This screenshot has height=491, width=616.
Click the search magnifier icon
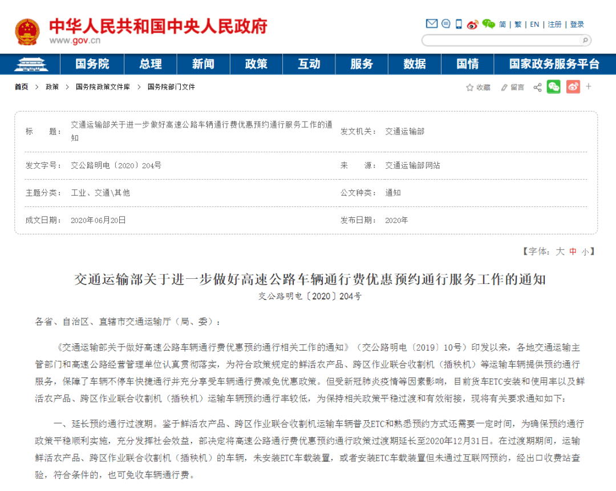click(585, 40)
